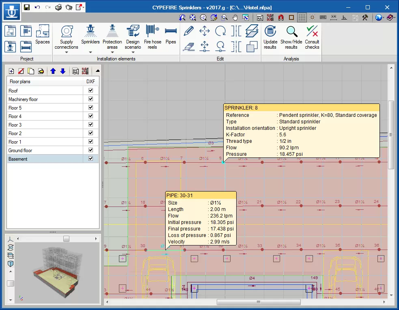
Task: Uncheck the DXF checkbox for Roof
Action: 91,90
